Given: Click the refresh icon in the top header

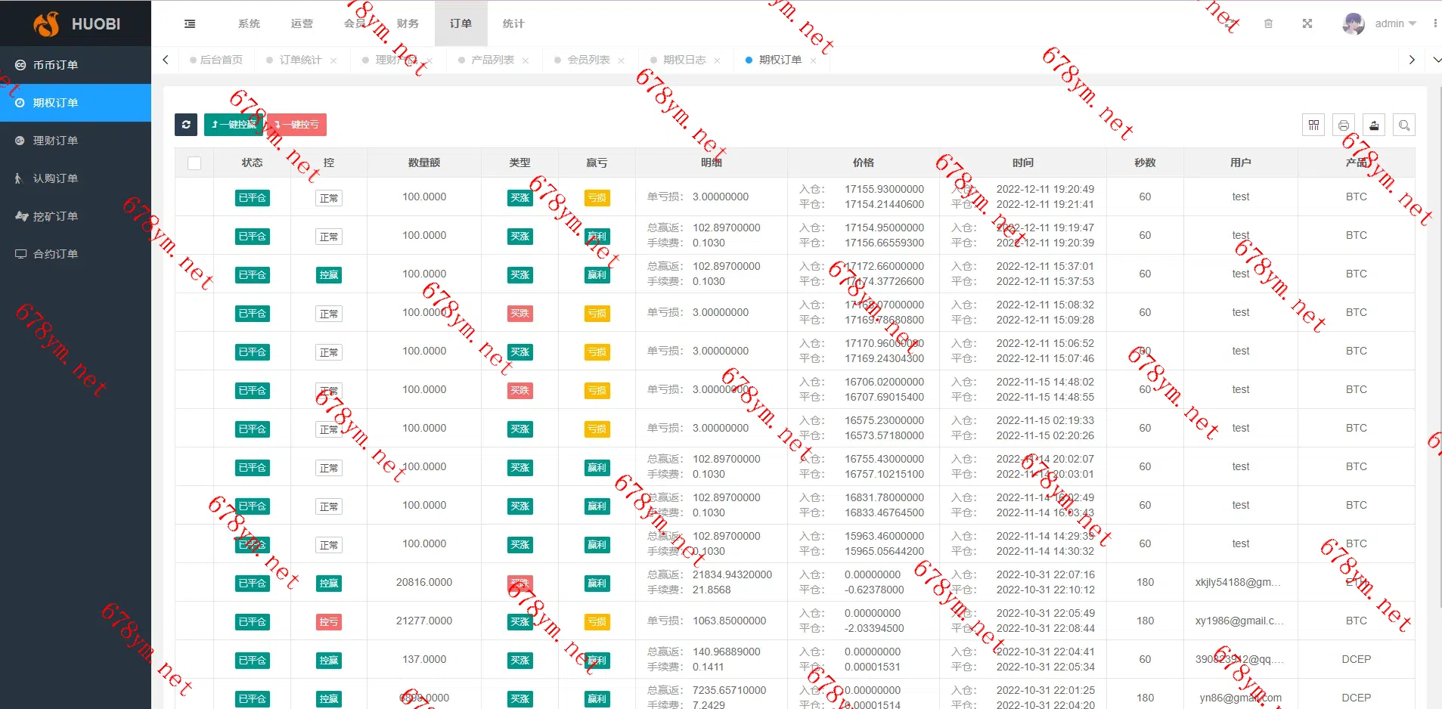Looking at the screenshot, I should 1230,23.
